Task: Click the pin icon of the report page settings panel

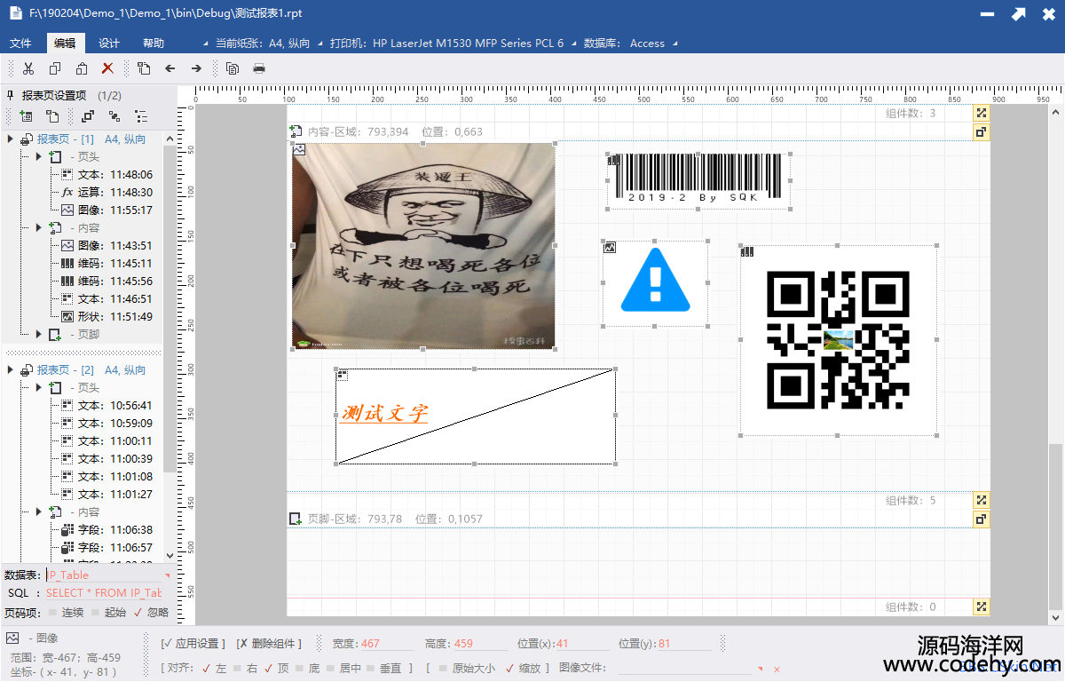Action: pos(11,96)
